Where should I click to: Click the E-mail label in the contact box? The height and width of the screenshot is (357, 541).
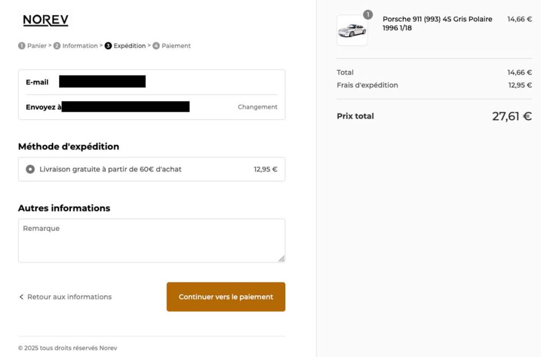click(37, 83)
